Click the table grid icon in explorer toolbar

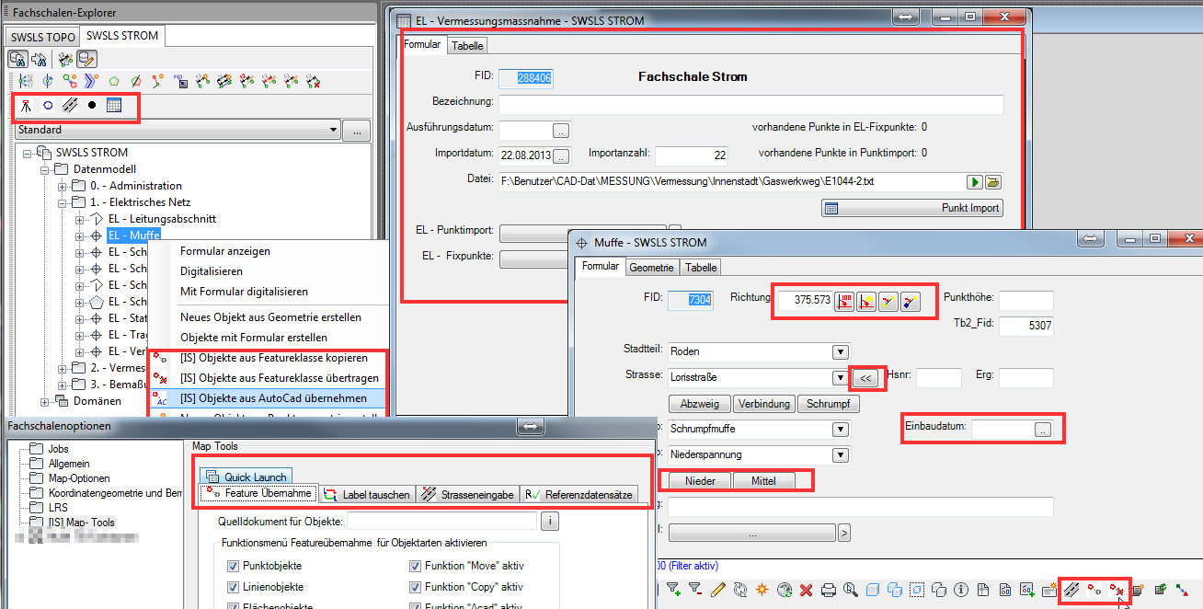(x=114, y=106)
